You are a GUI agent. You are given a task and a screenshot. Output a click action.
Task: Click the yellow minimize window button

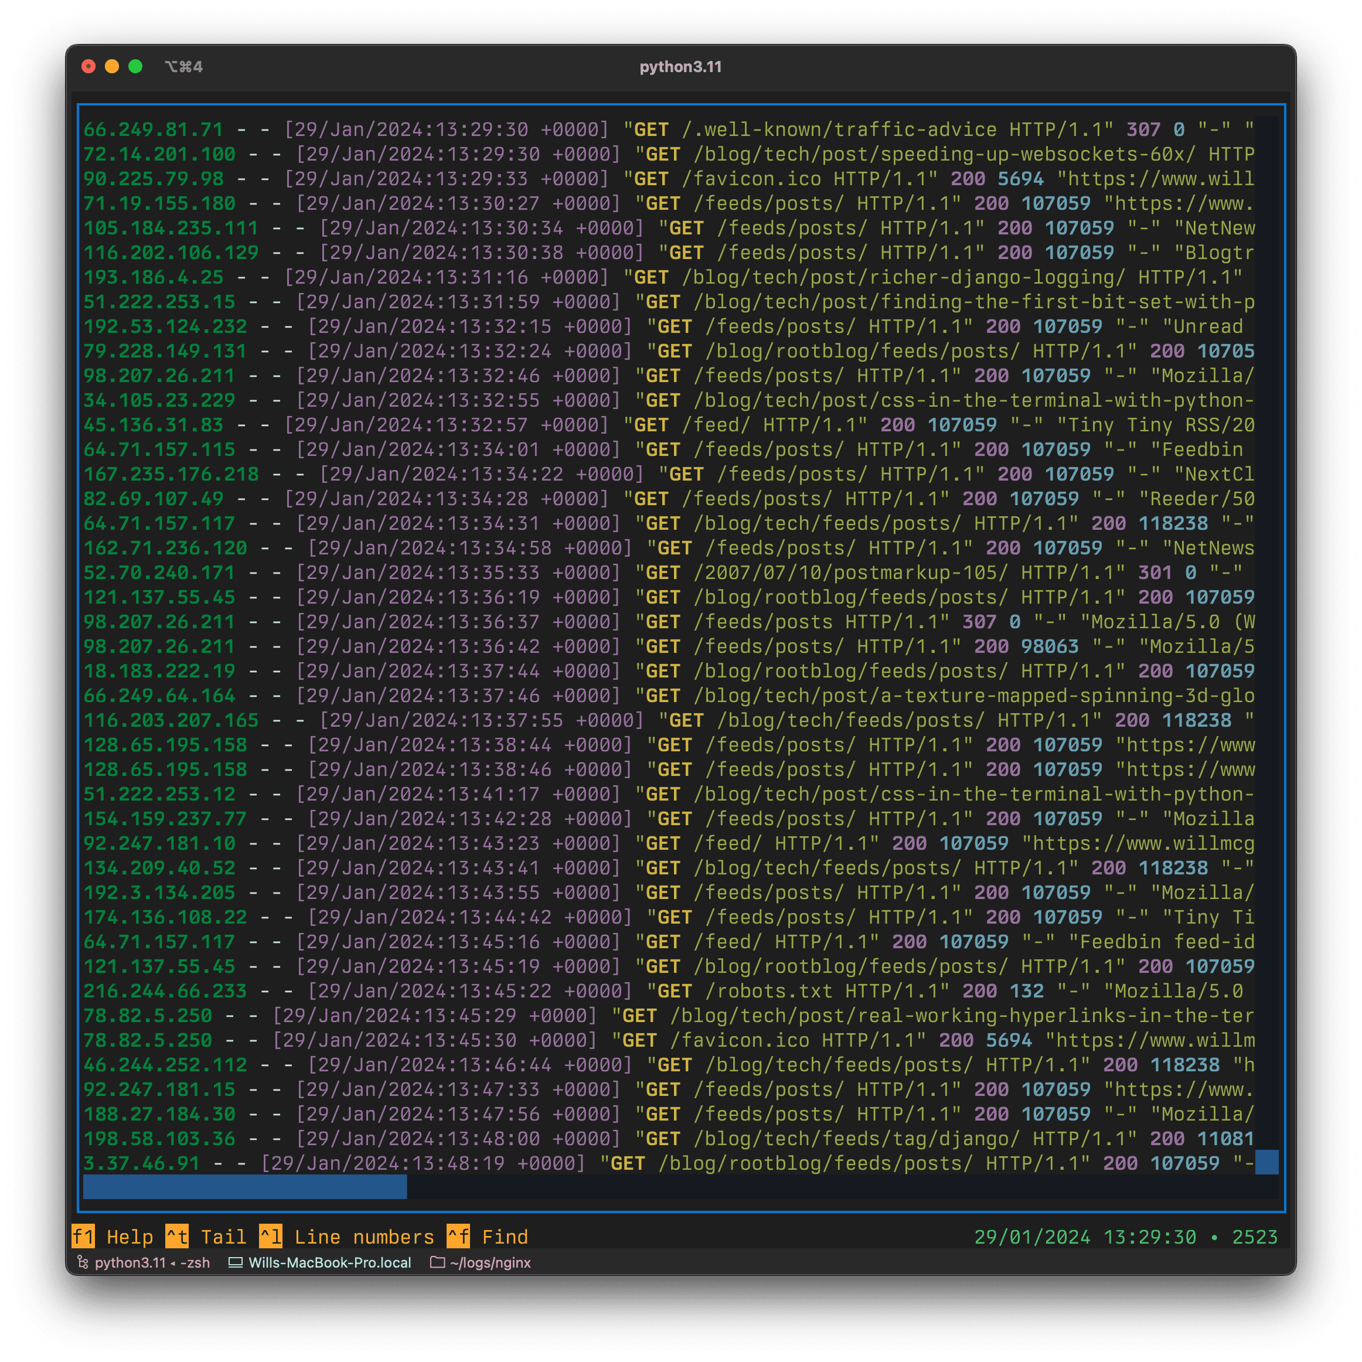point(112,66)
